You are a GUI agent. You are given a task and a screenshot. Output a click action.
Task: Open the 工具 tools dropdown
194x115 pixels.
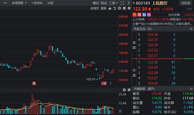click(x=113, y=3)
